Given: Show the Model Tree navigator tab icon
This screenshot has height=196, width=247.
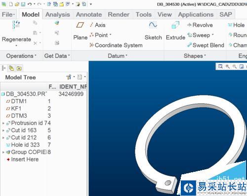Looking at the screenshot, I should point(3,68).
